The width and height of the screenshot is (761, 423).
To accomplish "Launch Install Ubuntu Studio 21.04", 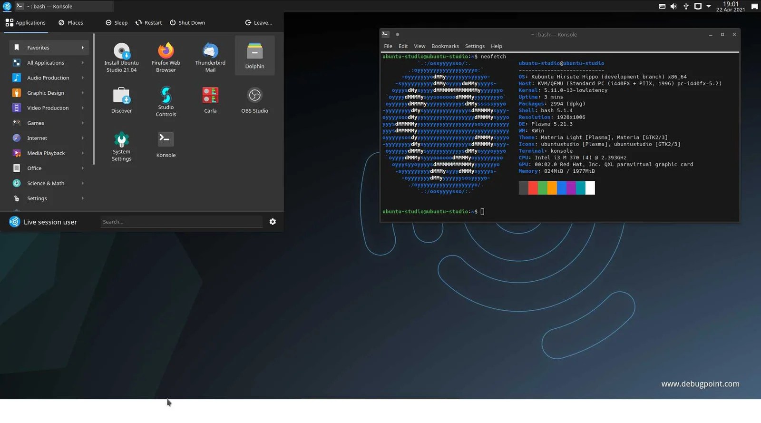I will (x=121, y=58).
